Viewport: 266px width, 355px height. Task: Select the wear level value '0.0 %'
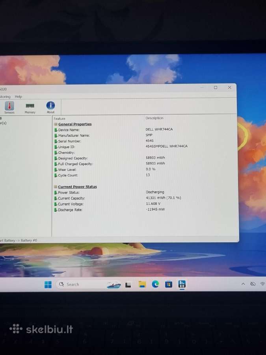click(151, 169)
